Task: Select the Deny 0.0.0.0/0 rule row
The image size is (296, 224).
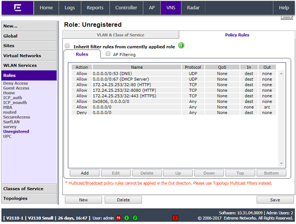Action: pos(174,112)
